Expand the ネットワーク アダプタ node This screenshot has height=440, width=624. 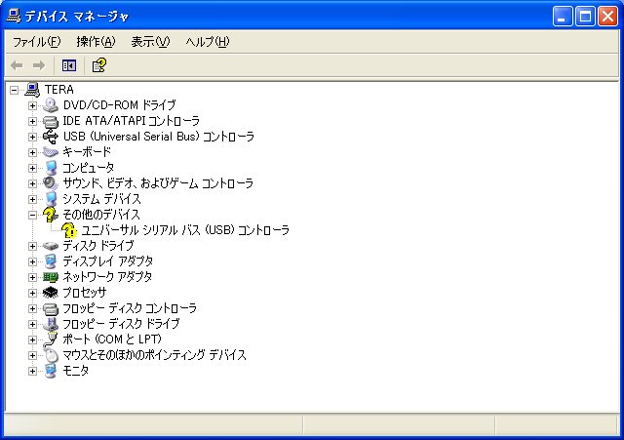32,277
